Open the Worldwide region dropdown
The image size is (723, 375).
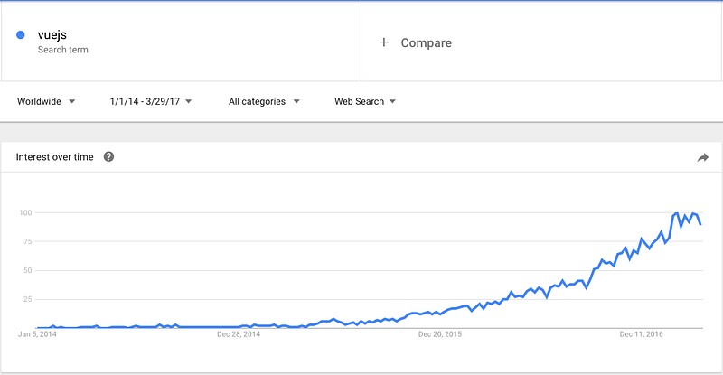[46, 101]
